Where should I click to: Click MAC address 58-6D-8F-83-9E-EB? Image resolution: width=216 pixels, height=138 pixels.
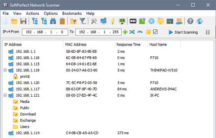point(81,51)
